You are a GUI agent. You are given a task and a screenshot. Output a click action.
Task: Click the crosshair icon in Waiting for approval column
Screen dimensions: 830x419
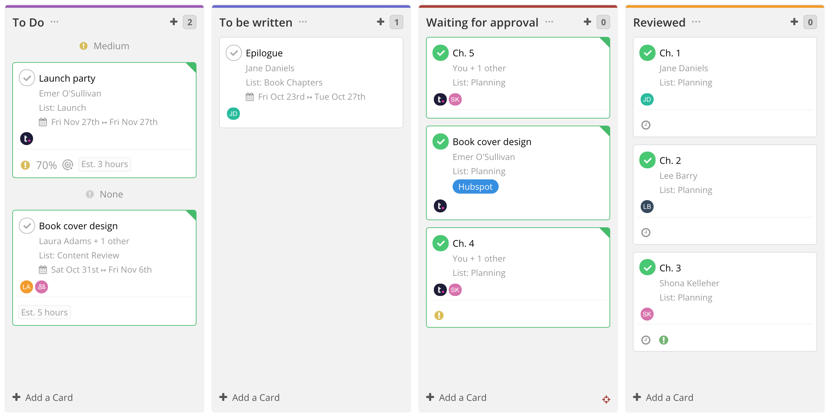(606, 400)
